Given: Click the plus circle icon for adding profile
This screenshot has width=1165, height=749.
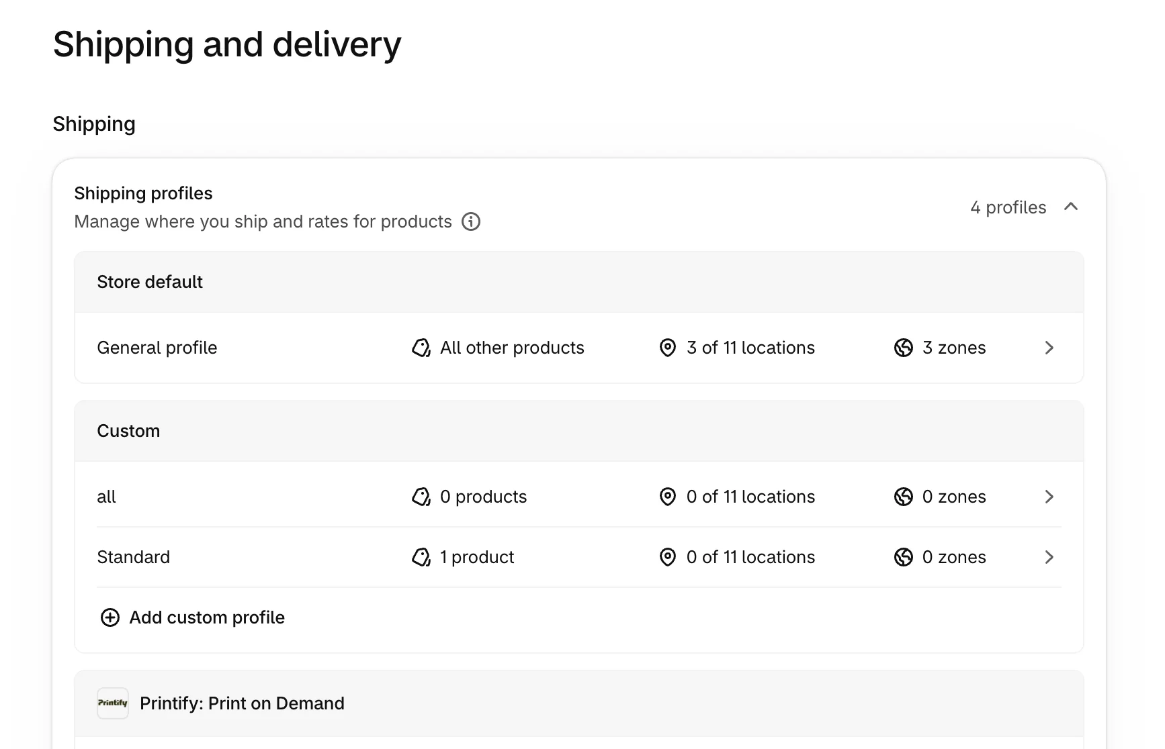Looking at the screenshot, I should (110, 617).
